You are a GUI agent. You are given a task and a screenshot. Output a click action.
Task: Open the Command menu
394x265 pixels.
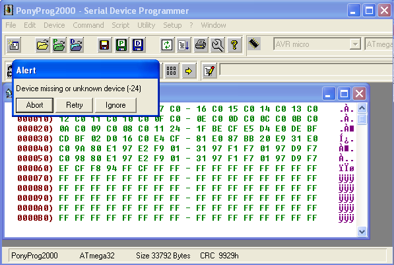(88, 25)
